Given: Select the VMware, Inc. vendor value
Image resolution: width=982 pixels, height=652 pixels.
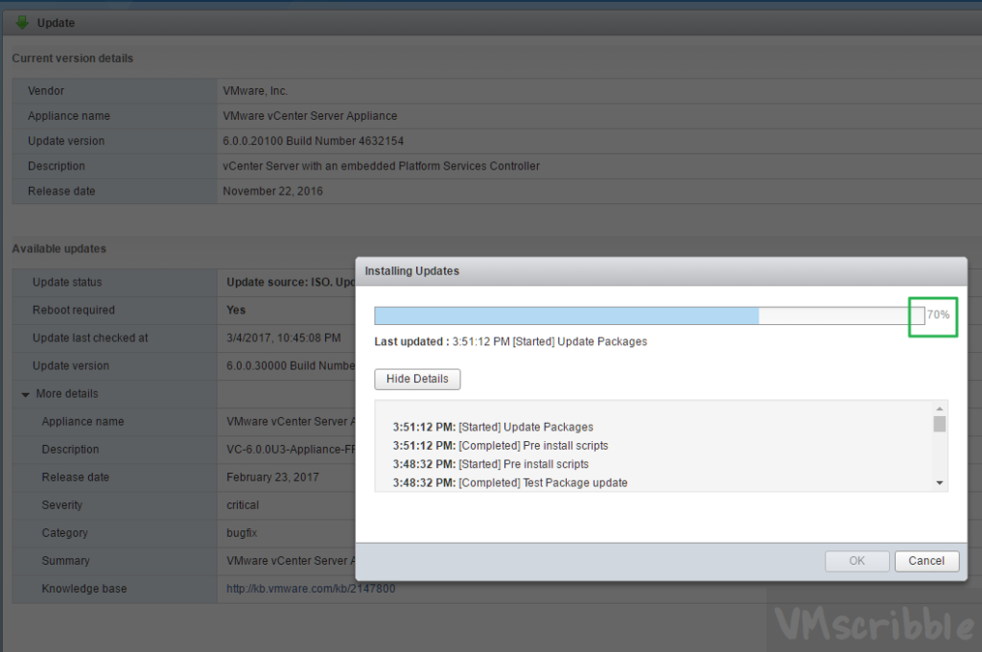Looking at the screenshot, I should (255, 91).
